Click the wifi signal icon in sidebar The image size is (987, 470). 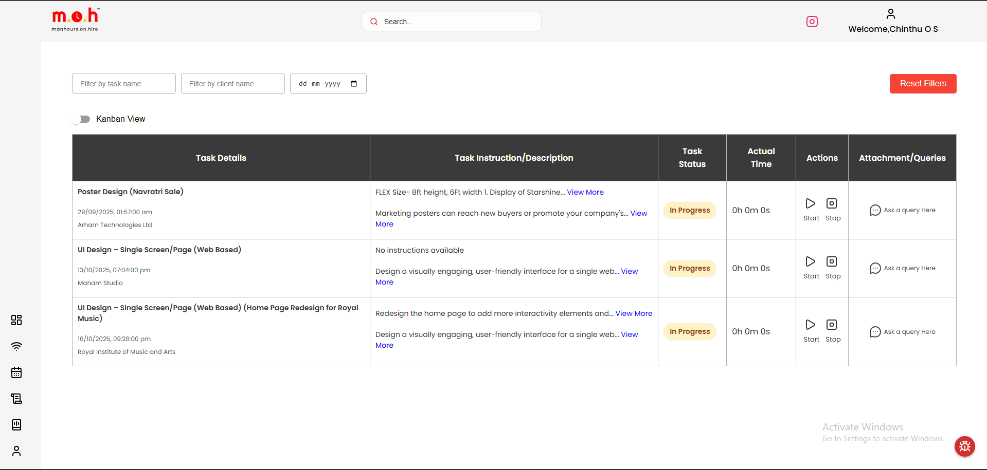click(16, 346)
